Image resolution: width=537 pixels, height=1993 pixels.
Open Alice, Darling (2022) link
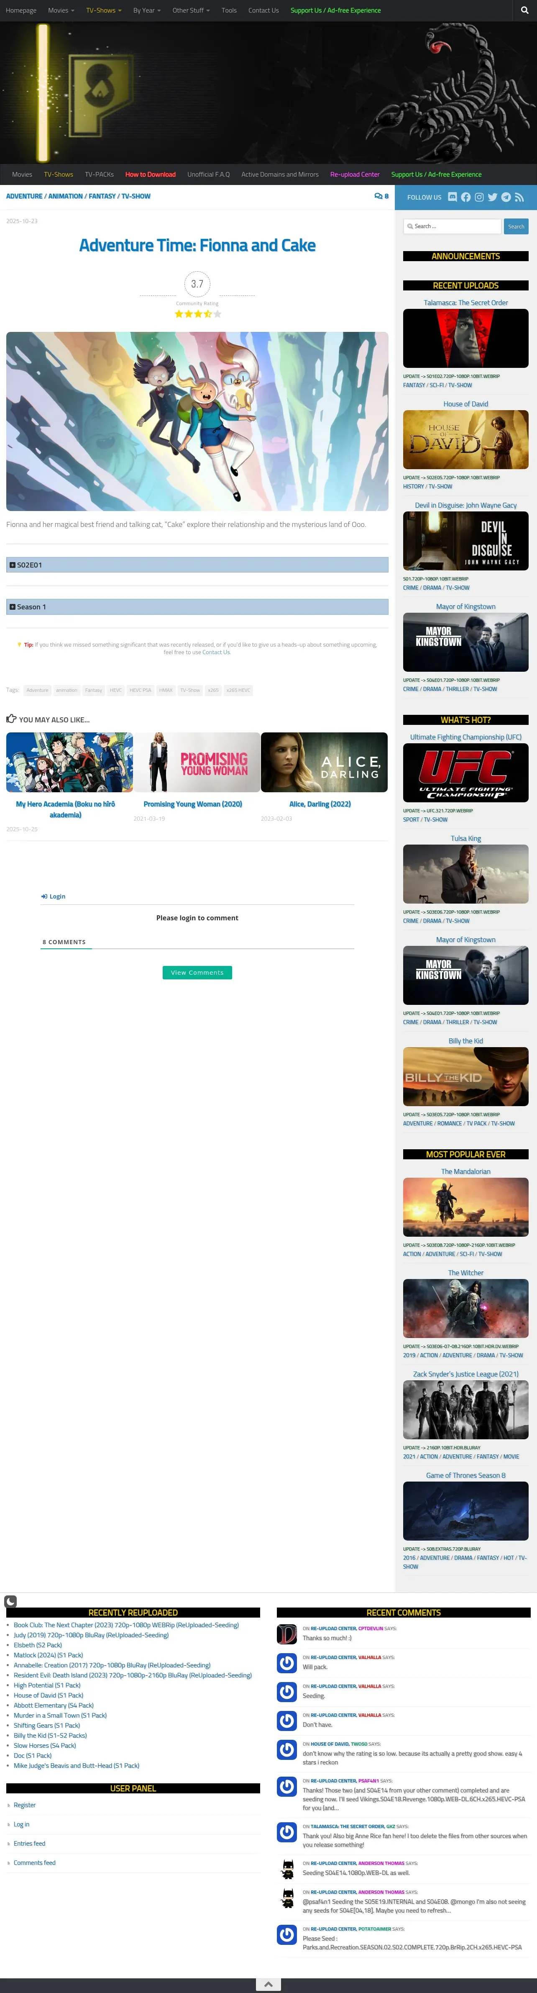(x=320, y=804)
